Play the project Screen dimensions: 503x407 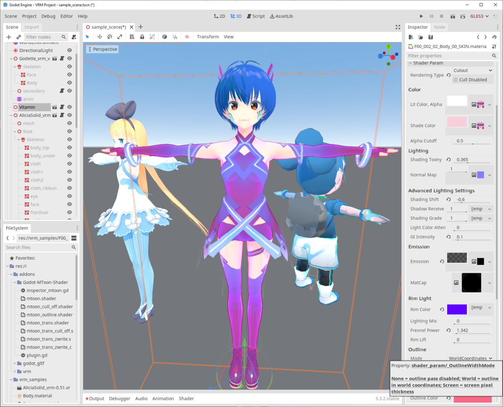pos(421,16)
